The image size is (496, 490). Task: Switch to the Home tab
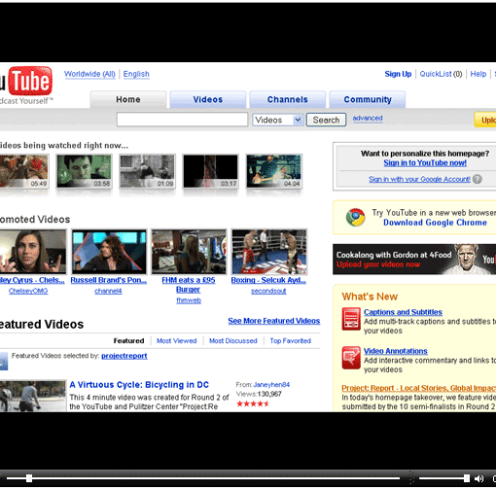(128, 99)
